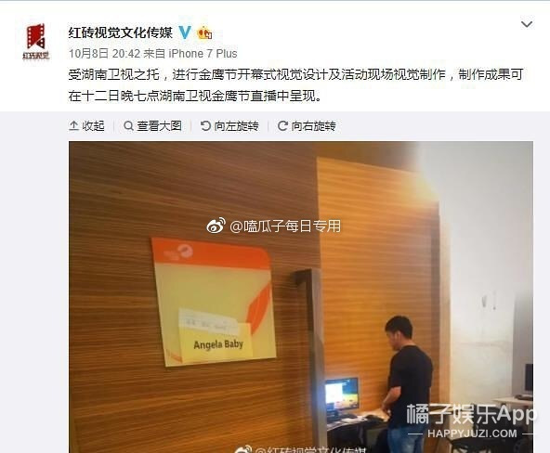Click the blue verified V badge

185,32
